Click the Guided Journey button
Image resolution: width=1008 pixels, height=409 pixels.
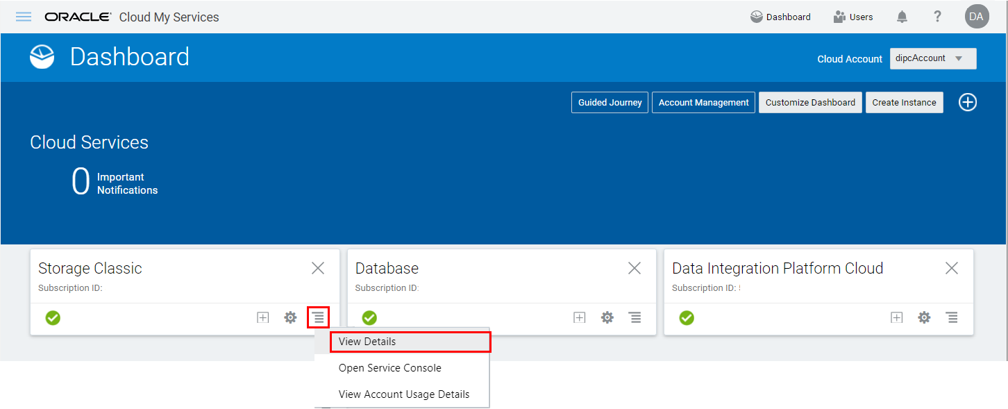tap(610, 102)
